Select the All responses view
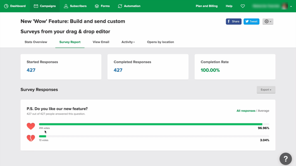Viewport: 296px width, 166px height. click(246, 111)
